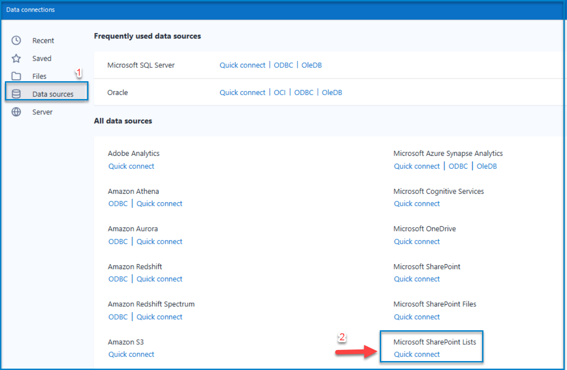Image resolution: width=567 pixels, height=370 pixels.
Task: Choose OleDB for Azure Synapse Analytics
Action: coord(487,166)
